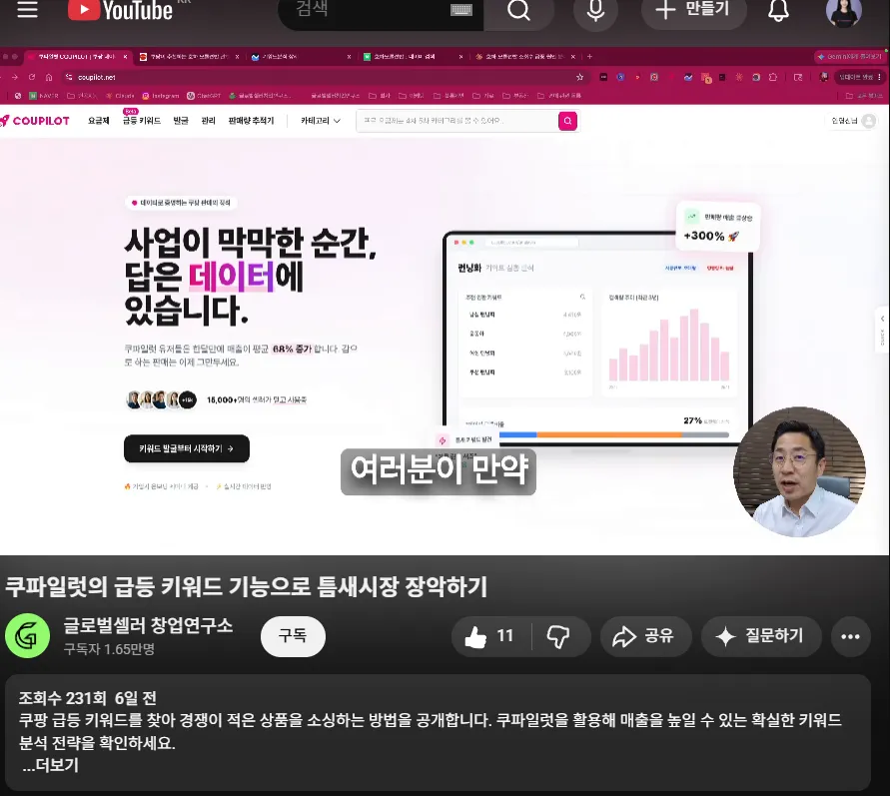Screen dimensions: 890x796
Task: Click the browser reload icon in video
Action: click(32, 77)
